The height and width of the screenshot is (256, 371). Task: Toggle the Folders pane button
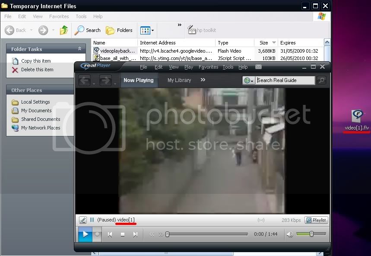click(x=120, y=30)
